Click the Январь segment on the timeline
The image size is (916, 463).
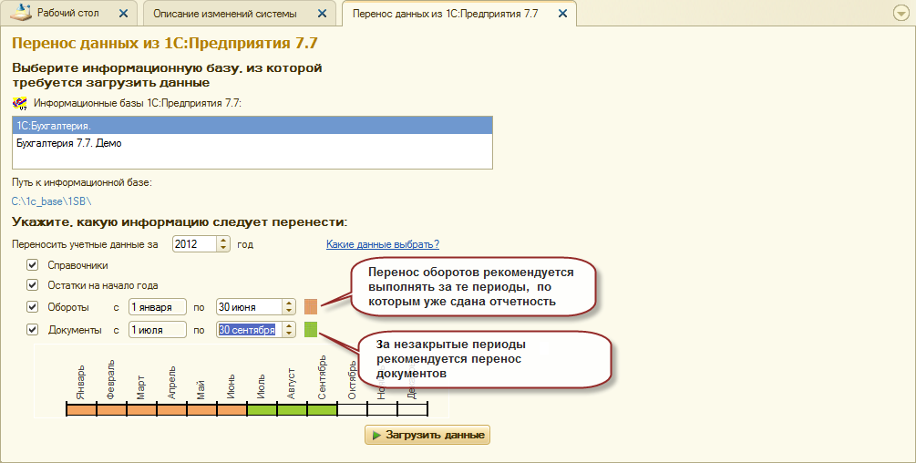tap(82, 408)
